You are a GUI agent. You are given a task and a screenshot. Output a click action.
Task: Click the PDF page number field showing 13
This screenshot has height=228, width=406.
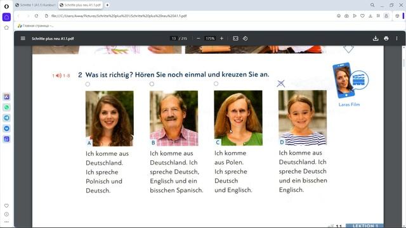point(173,38)
